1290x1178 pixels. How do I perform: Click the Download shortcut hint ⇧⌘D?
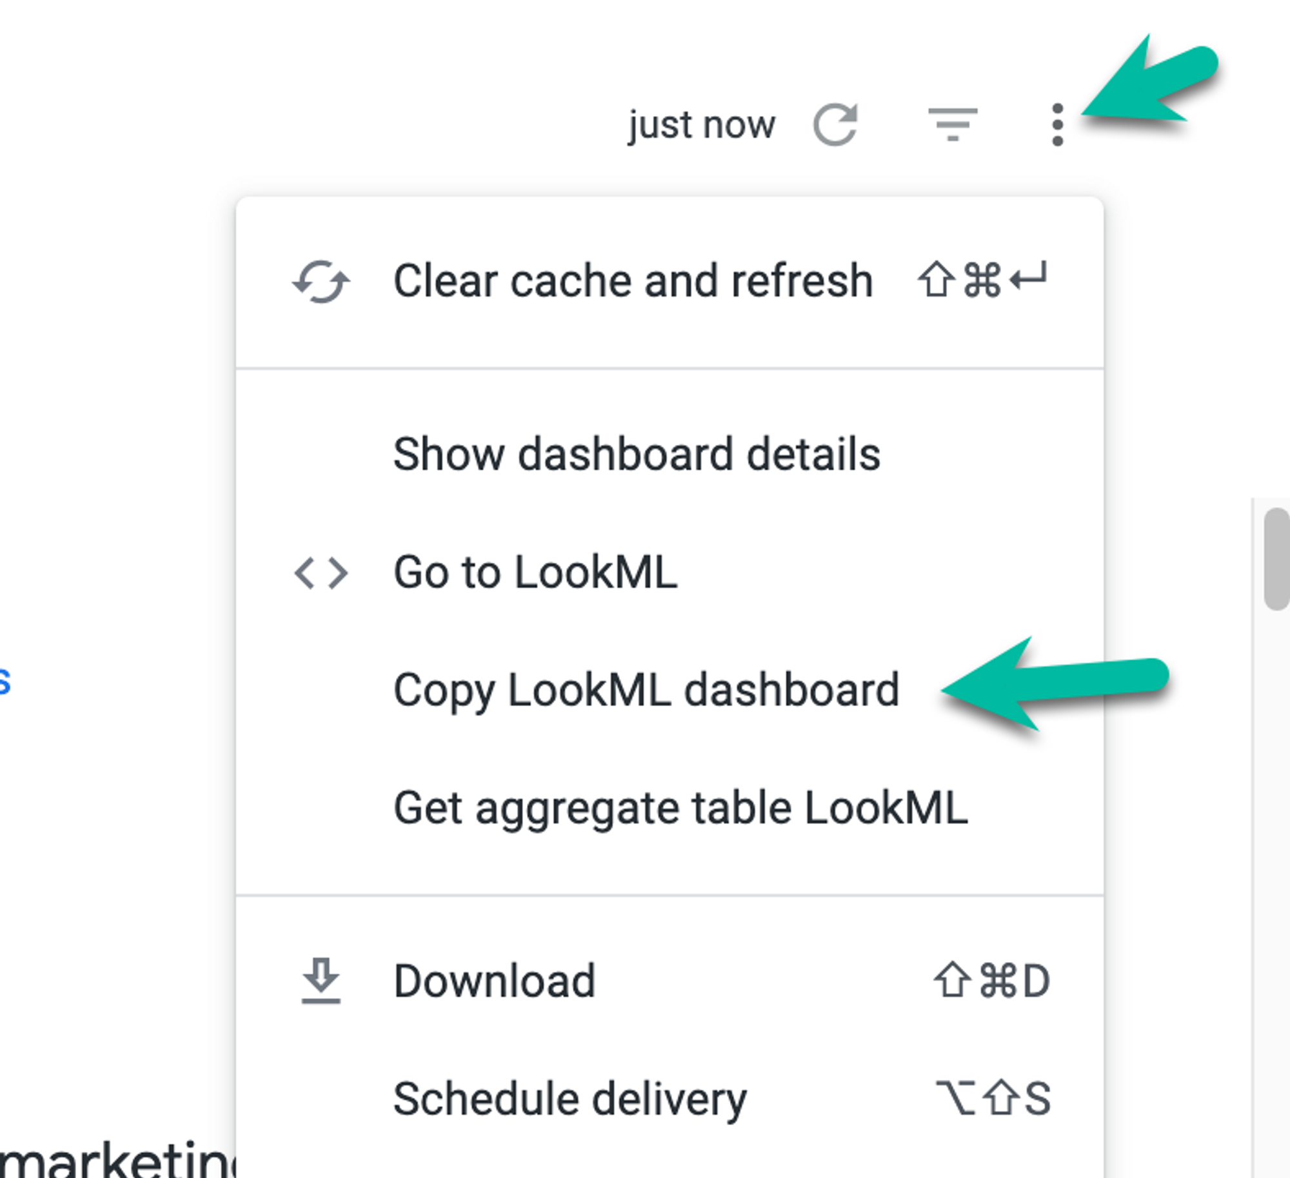pyautogui.click(x=992, y=981)
